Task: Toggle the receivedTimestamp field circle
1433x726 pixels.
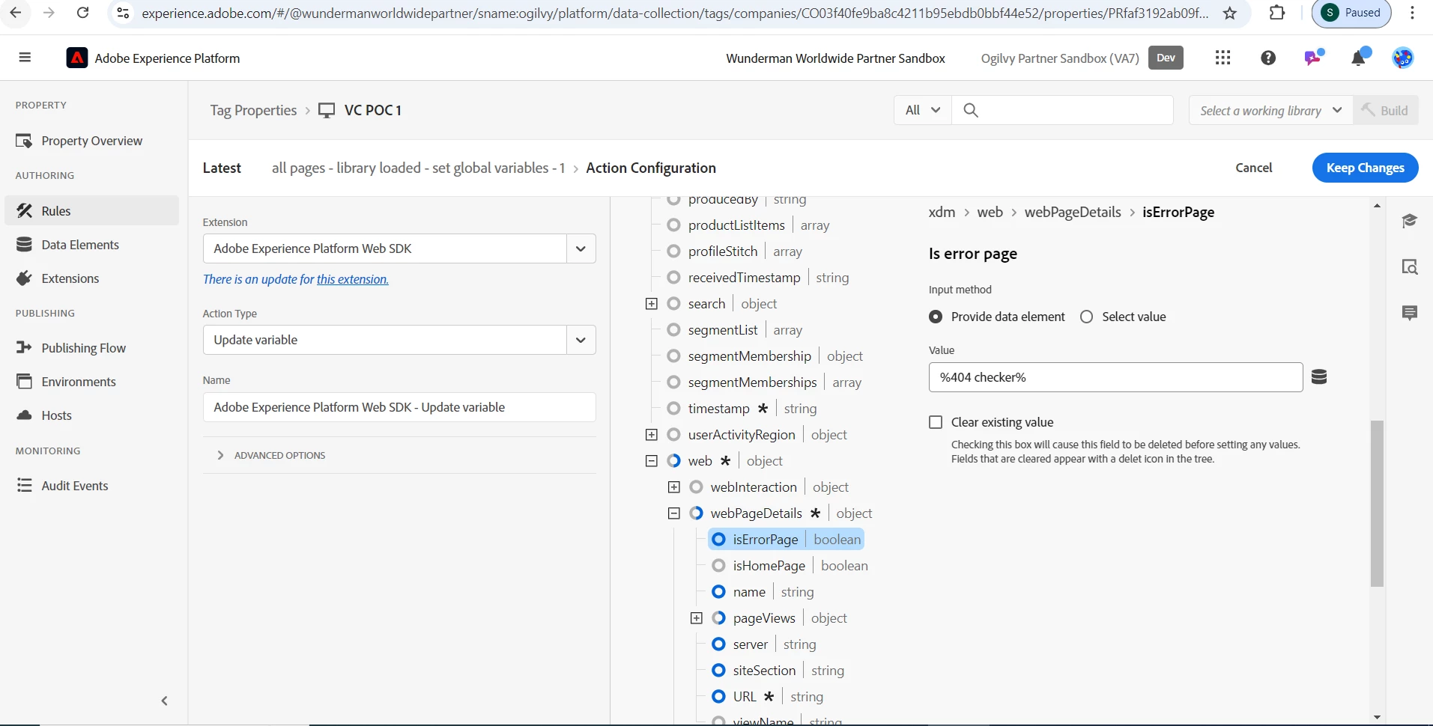Action: pos(673,277)
